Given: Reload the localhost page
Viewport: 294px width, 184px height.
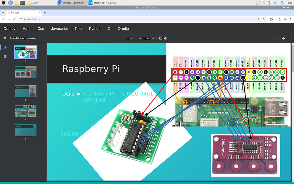Looking at the screenshot, I should pos(14,19).
